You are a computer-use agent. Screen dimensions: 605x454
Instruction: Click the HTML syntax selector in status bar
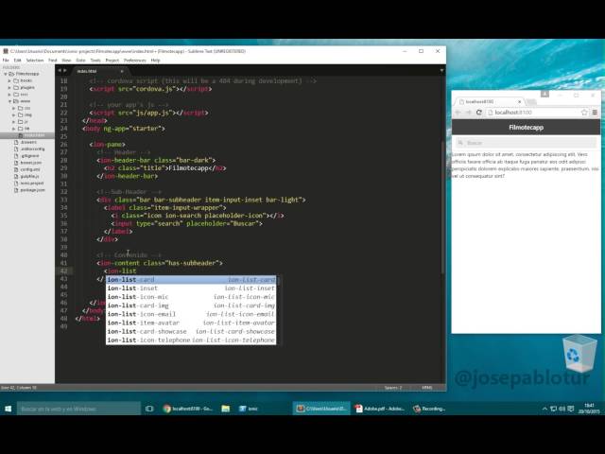(427, 388)
